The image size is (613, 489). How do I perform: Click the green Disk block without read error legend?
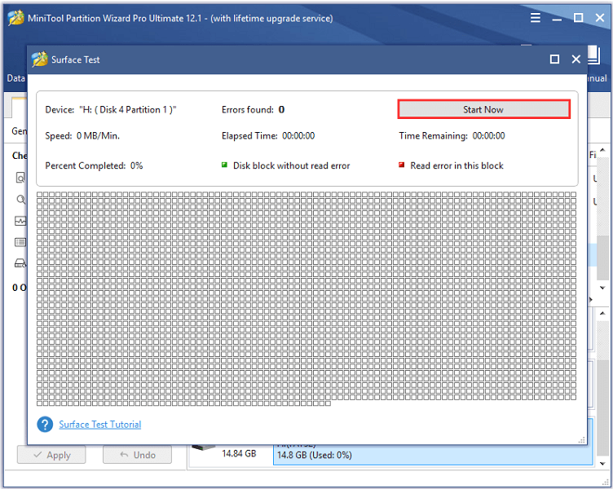click(286, 165)
